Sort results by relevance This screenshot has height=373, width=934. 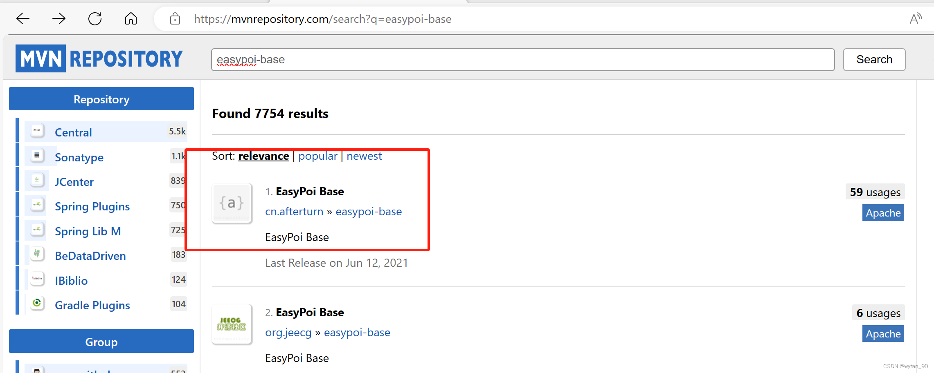point(263,156)
